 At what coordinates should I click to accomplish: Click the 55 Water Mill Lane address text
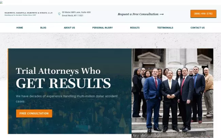click(x=76, y=12)
